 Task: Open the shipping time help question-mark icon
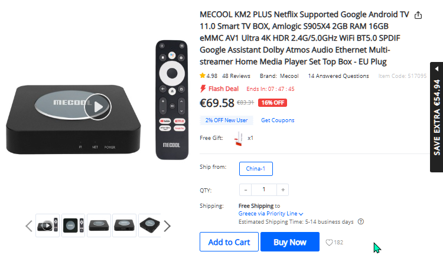click(361, 222)
